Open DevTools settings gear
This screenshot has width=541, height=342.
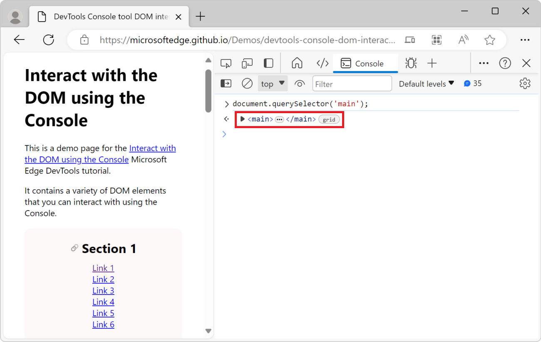525,83
